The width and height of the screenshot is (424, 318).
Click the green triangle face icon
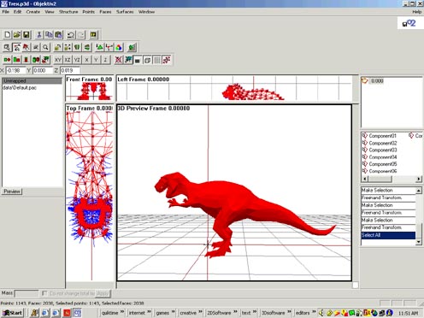pos(99,47)
